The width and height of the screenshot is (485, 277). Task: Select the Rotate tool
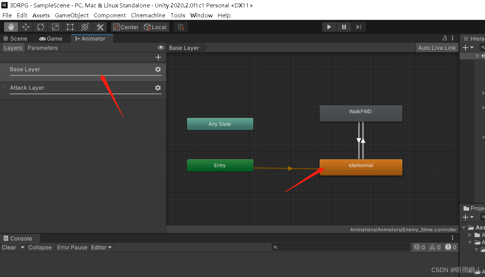pos(41,27)
